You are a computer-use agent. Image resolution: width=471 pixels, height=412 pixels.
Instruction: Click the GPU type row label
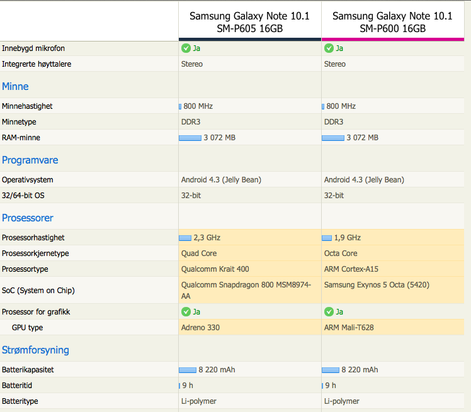pyautogui.click(x=27, y=328)
